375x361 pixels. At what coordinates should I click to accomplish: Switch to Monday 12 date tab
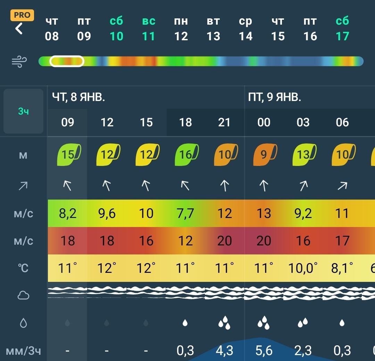tap(181, 28)
